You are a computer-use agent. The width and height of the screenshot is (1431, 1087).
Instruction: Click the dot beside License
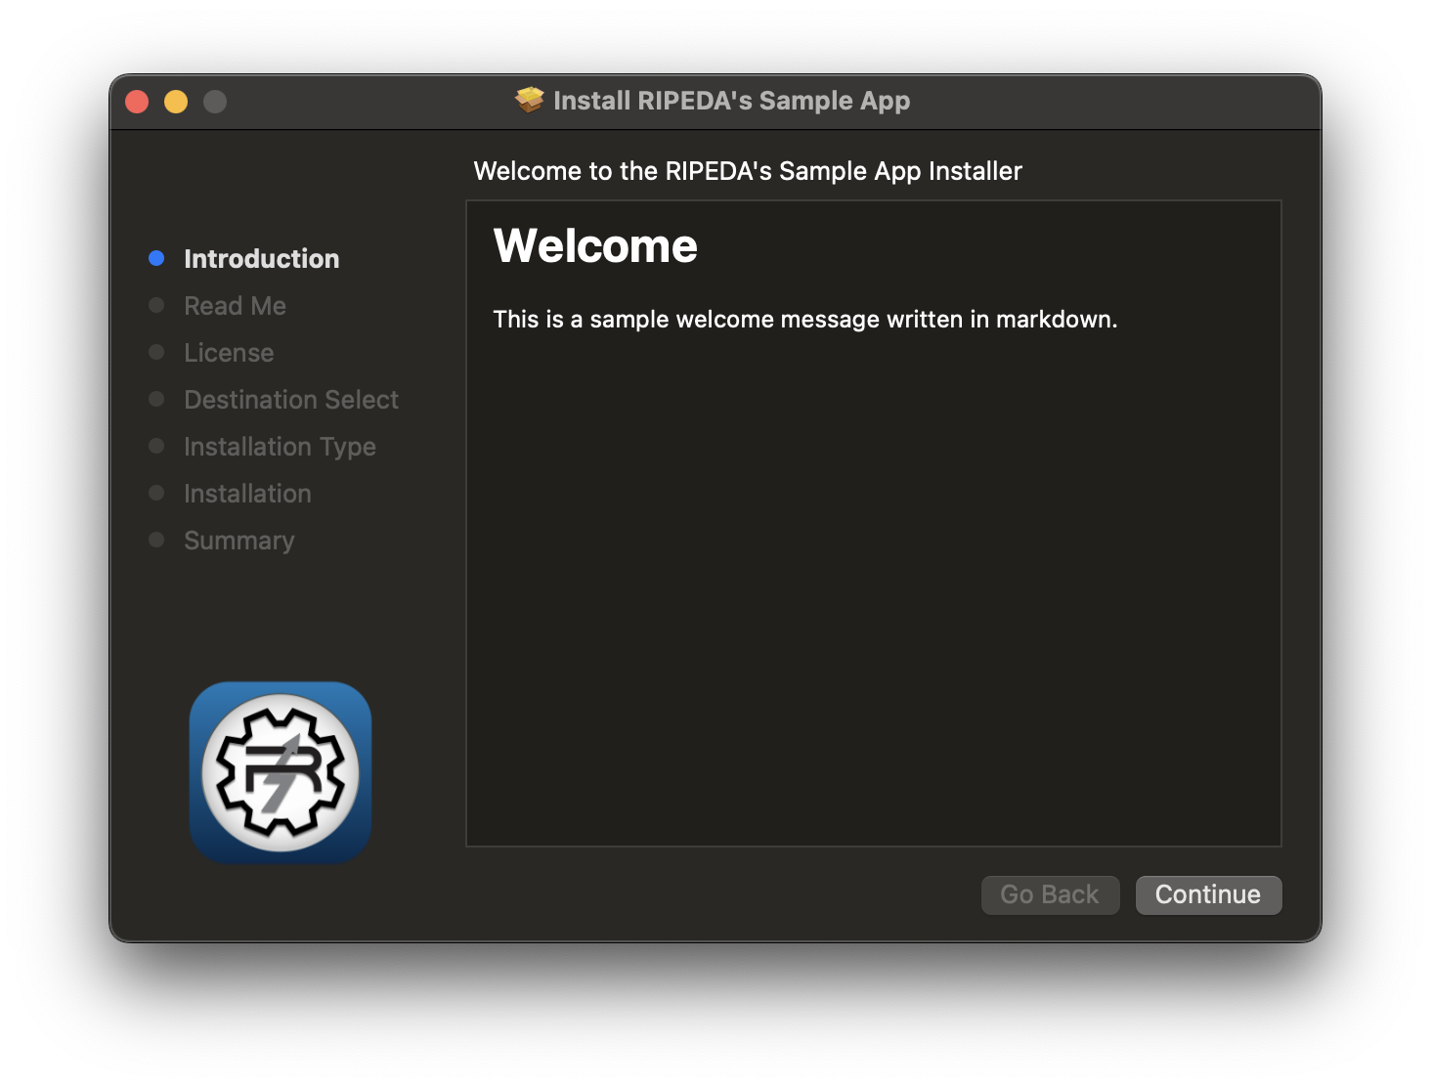point(157,351)
